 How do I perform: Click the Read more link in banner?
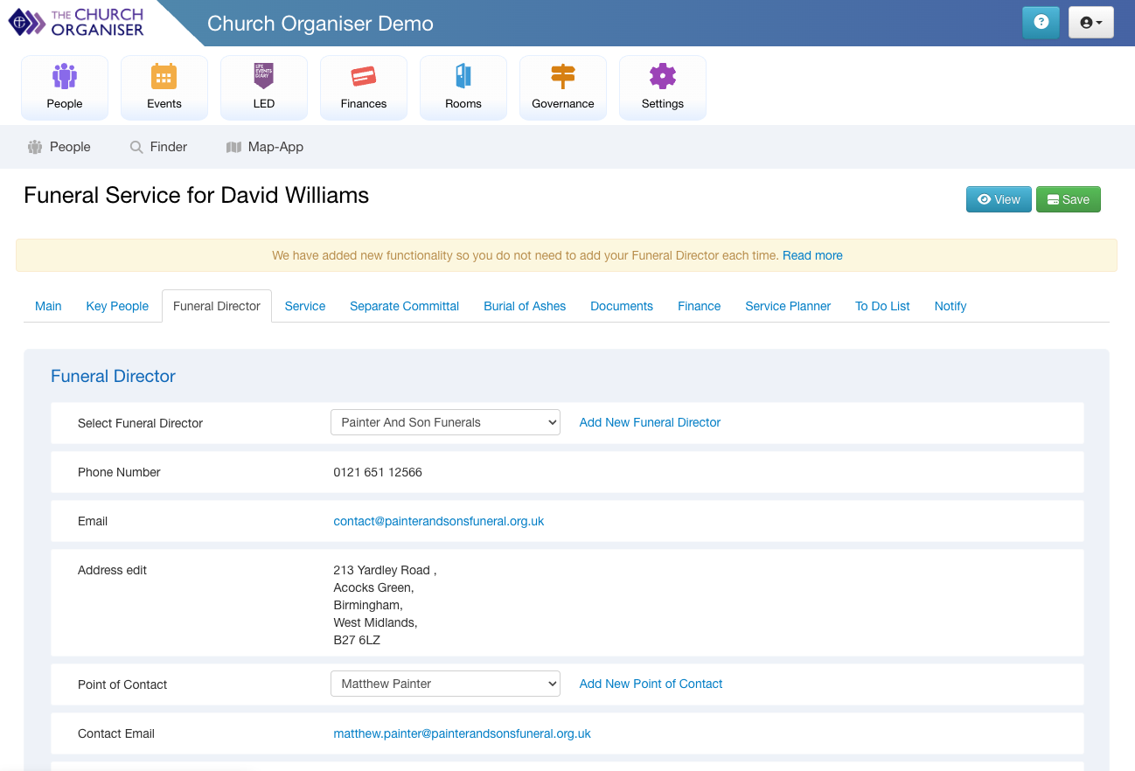click(812, 255)
